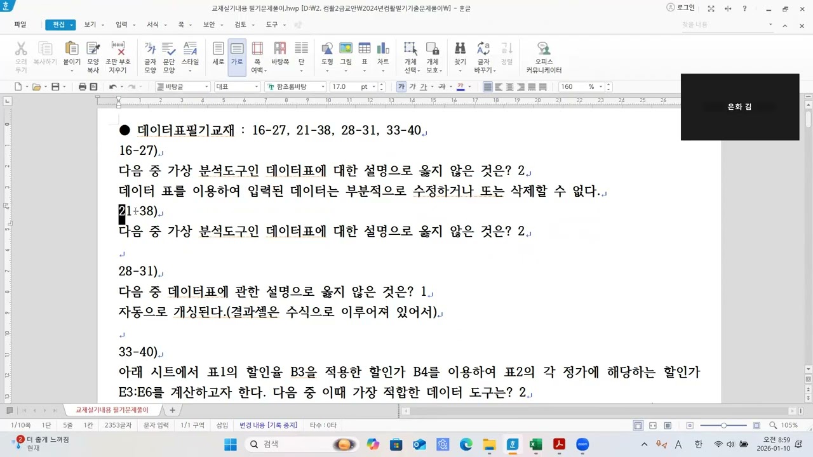This screenshot has width=813, height=457.
Task: Open the 대표 language dropdown
Action: coord(256,87)
